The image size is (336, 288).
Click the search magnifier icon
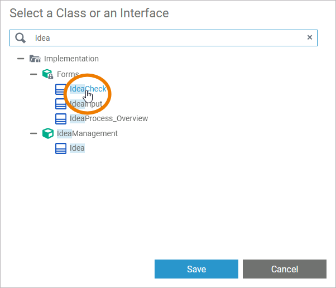point(21,37)
